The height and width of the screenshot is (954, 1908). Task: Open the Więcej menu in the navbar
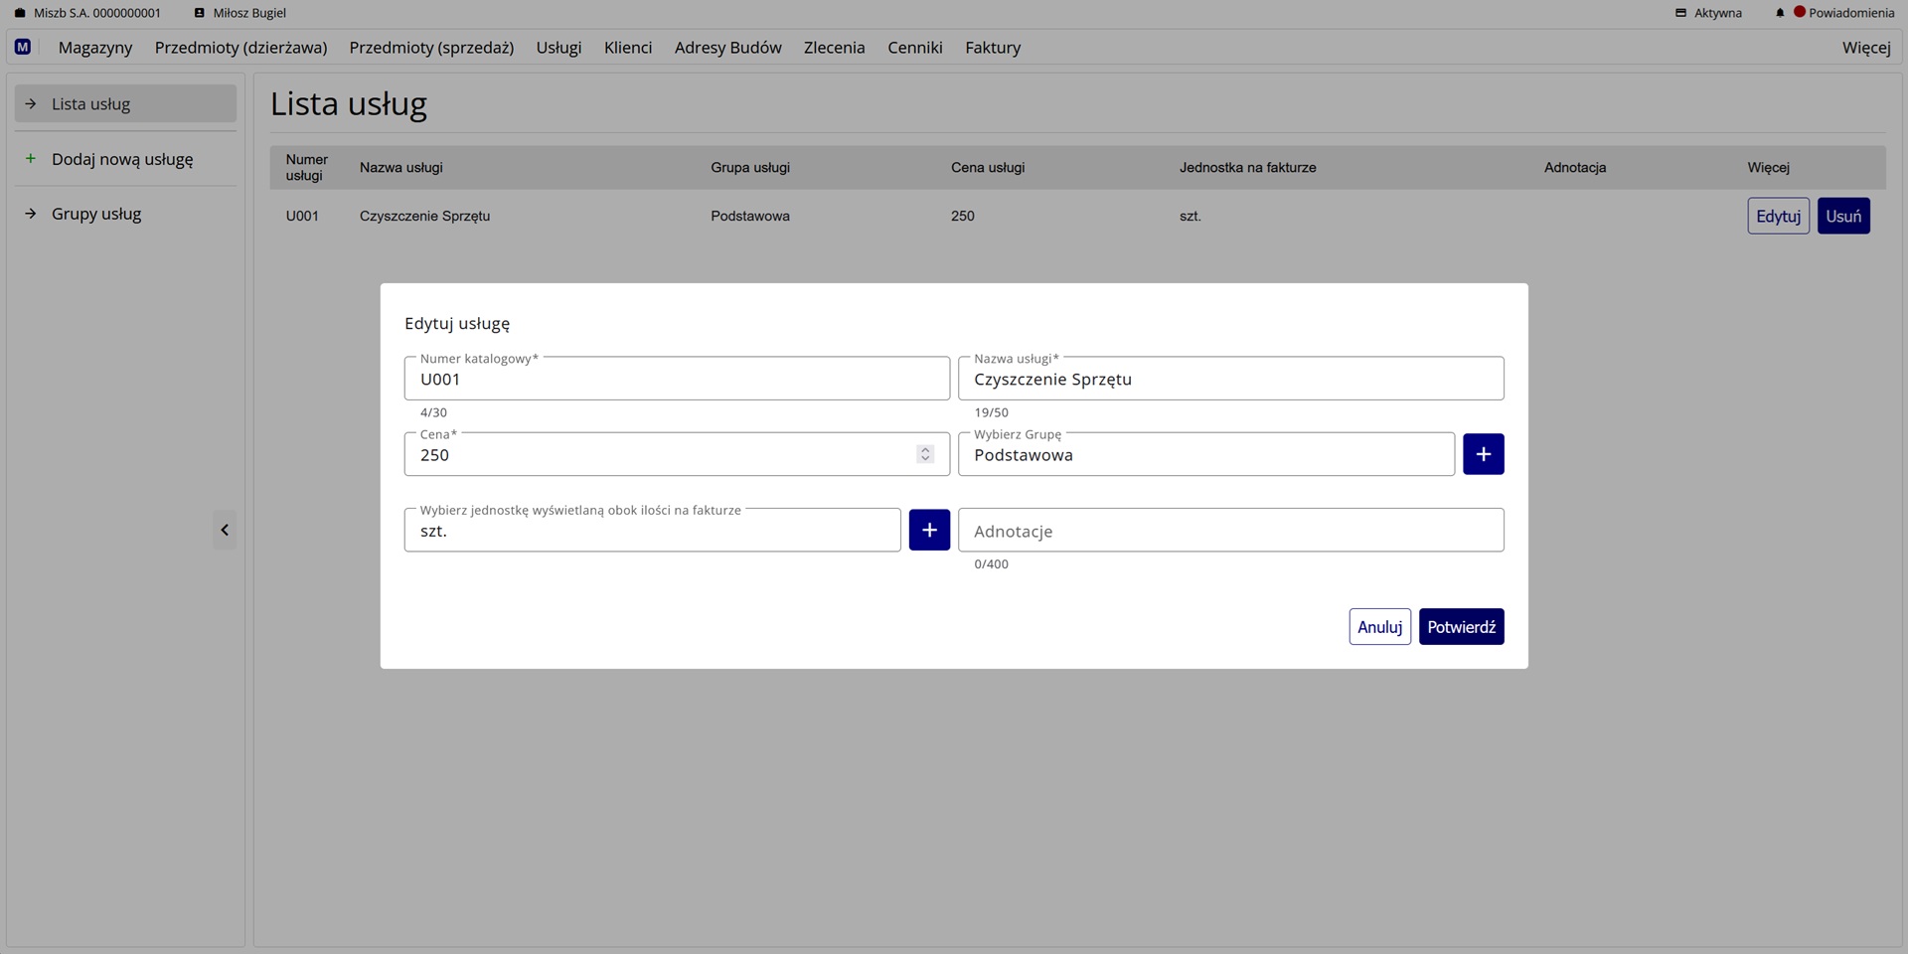point(1865,48)
